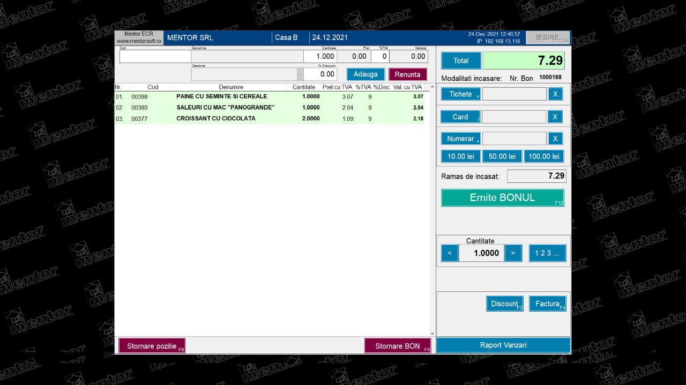The image size is (686, 385).
Task: Cancel entry with Renunta button
Action: (x=408, y=74)
